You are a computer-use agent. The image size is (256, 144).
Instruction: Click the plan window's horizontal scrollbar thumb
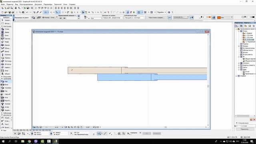[166, 127]
